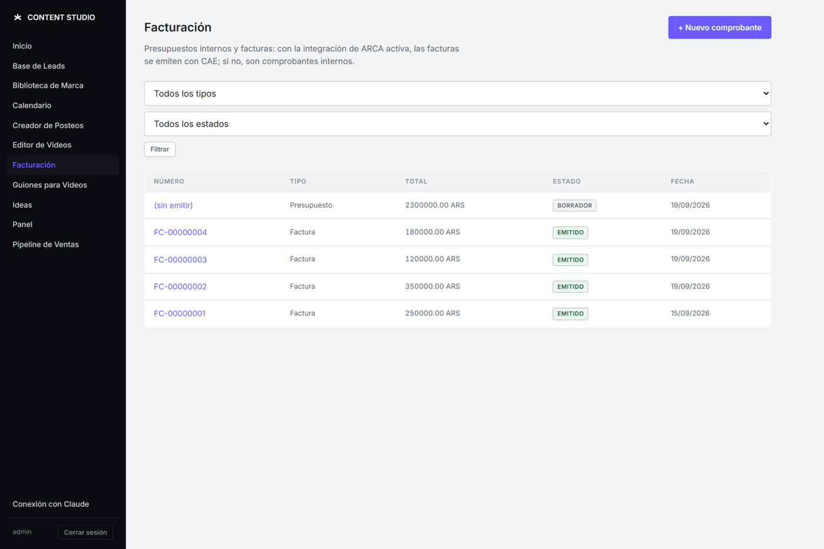Screen dimensions: 824x549
Task: Open the (sin emitir) draft voucher
Action: (x=173, y=205)
